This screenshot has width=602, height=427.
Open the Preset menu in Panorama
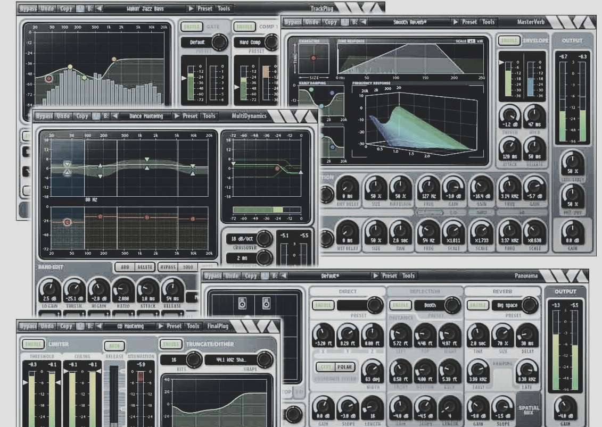tap(389, 276)
